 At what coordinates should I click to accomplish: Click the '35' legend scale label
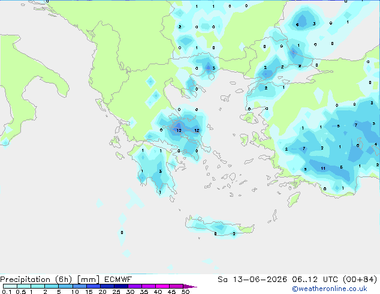pos(144,292)
